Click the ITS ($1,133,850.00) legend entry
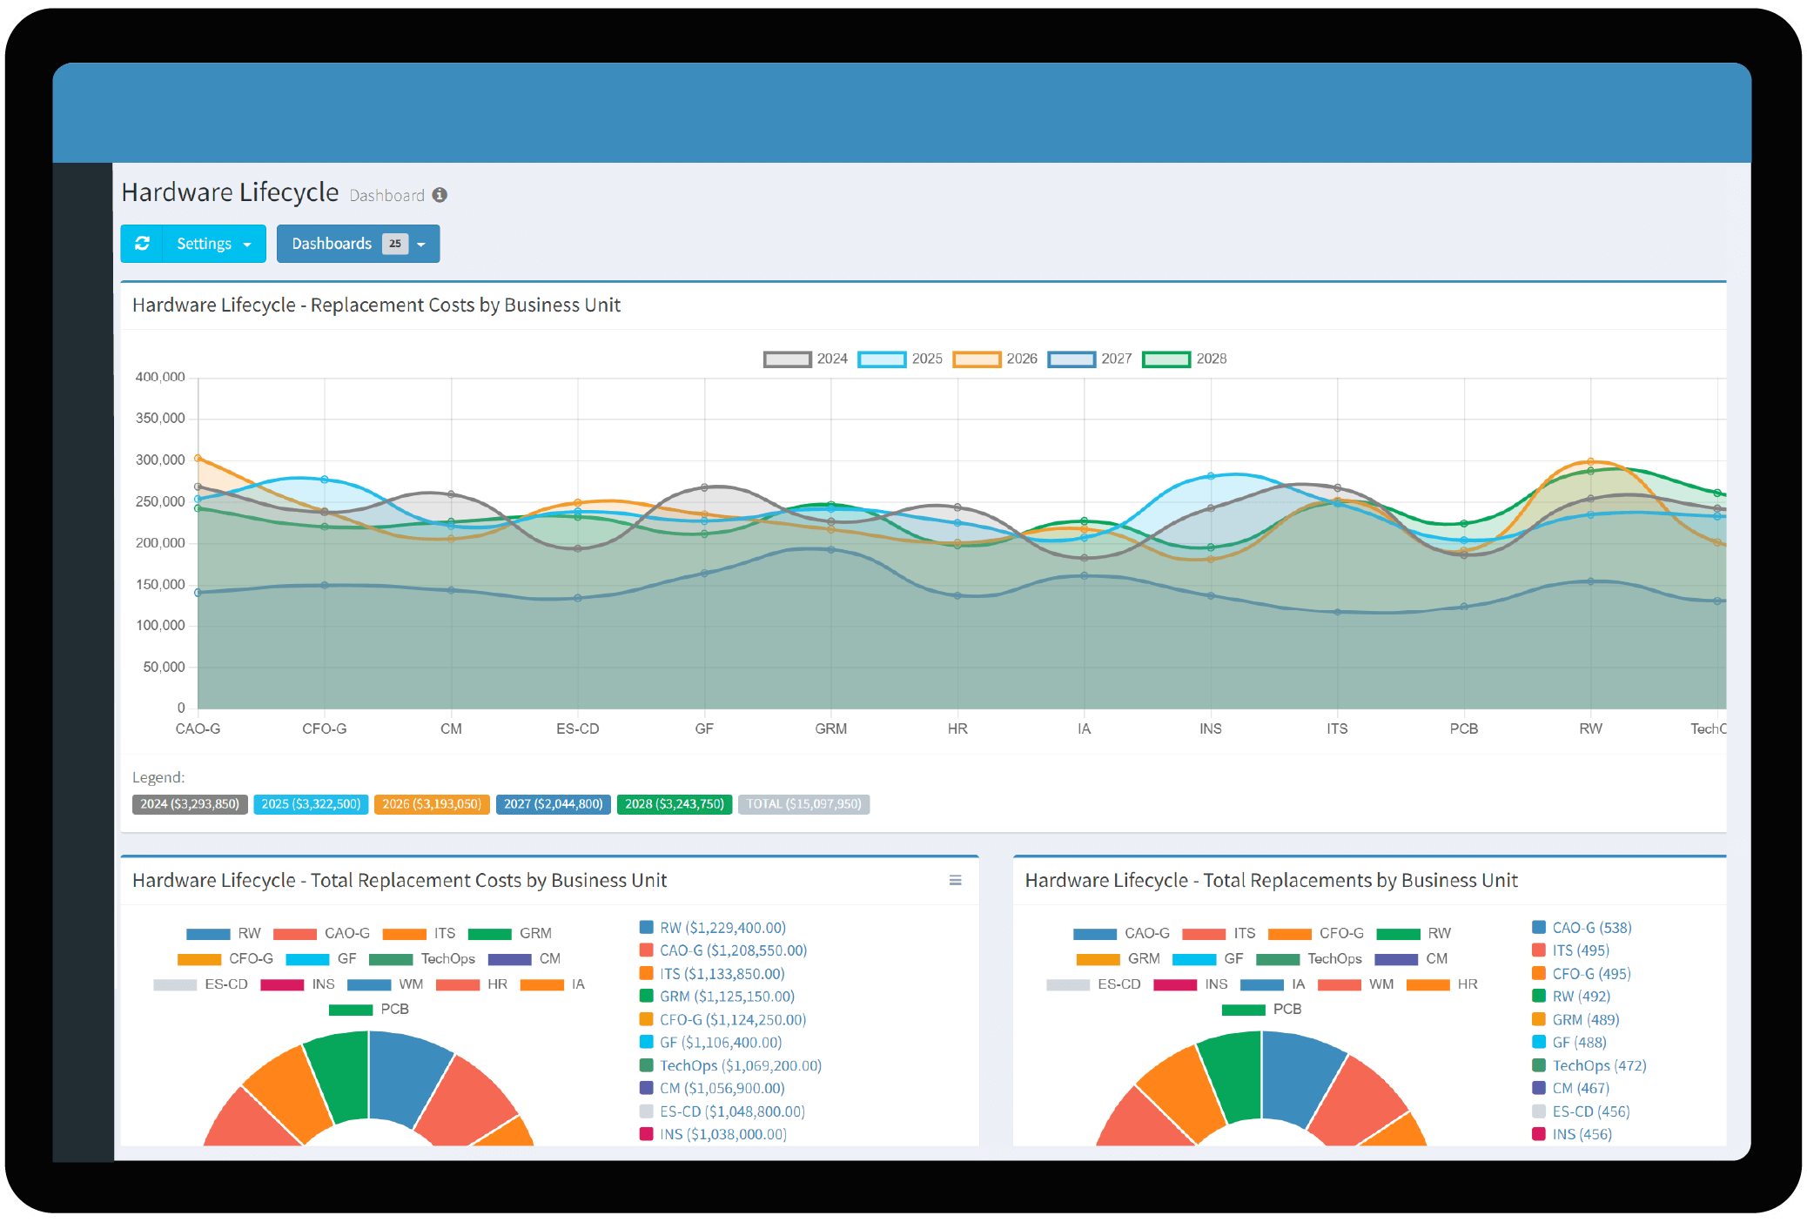Image resolution: width=1807 pixels, height=1222 pixels. tap(722, 973)
